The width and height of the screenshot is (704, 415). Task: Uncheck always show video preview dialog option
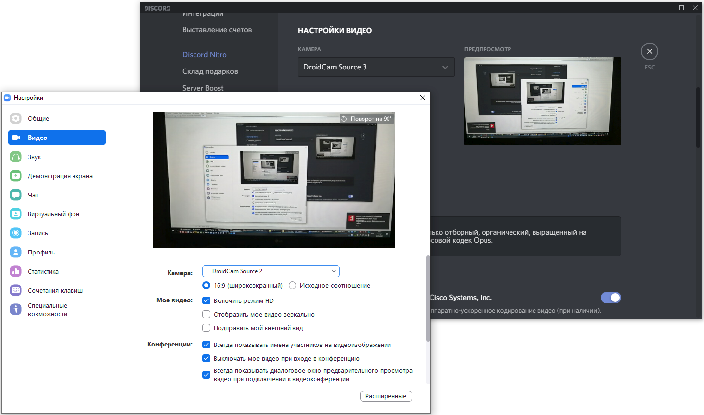206,375
